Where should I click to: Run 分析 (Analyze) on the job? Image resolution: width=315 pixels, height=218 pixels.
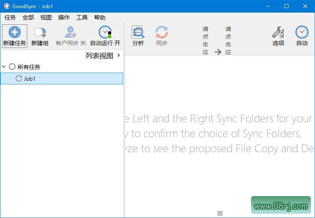[x=138, y=36]
